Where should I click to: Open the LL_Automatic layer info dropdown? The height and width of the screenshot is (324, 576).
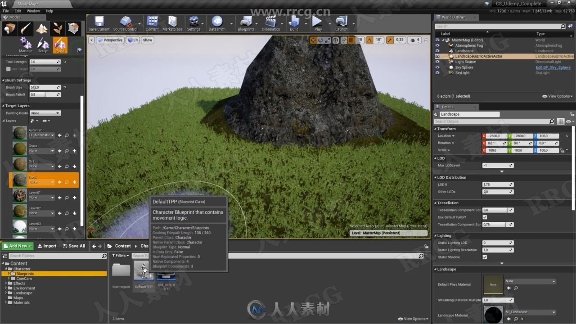42,135
